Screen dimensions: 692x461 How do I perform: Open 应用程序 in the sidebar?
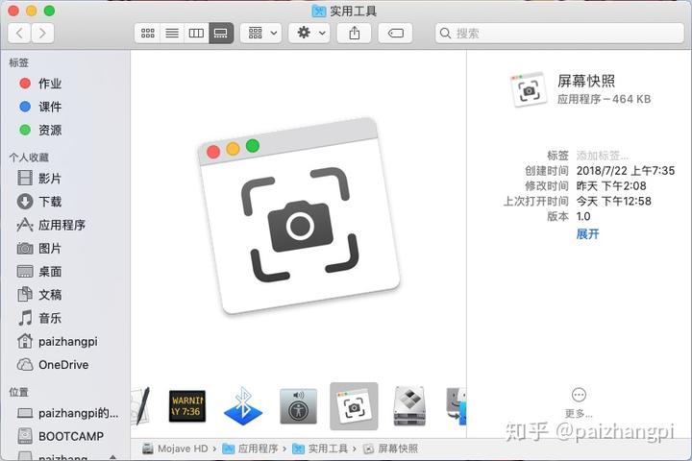click(x=62, y=225)
